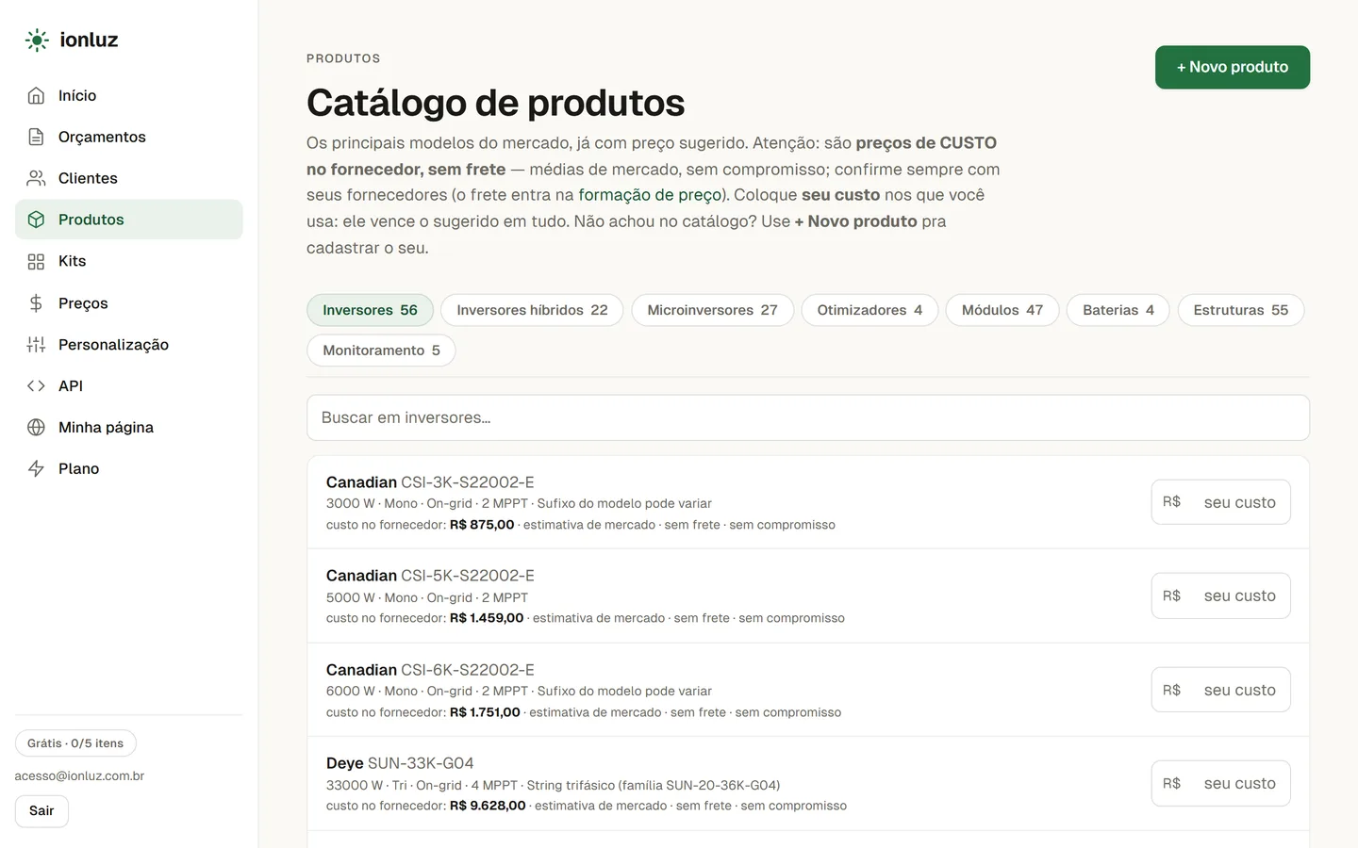
Task: Click the Personalização sliders icon
Action: 36,345
